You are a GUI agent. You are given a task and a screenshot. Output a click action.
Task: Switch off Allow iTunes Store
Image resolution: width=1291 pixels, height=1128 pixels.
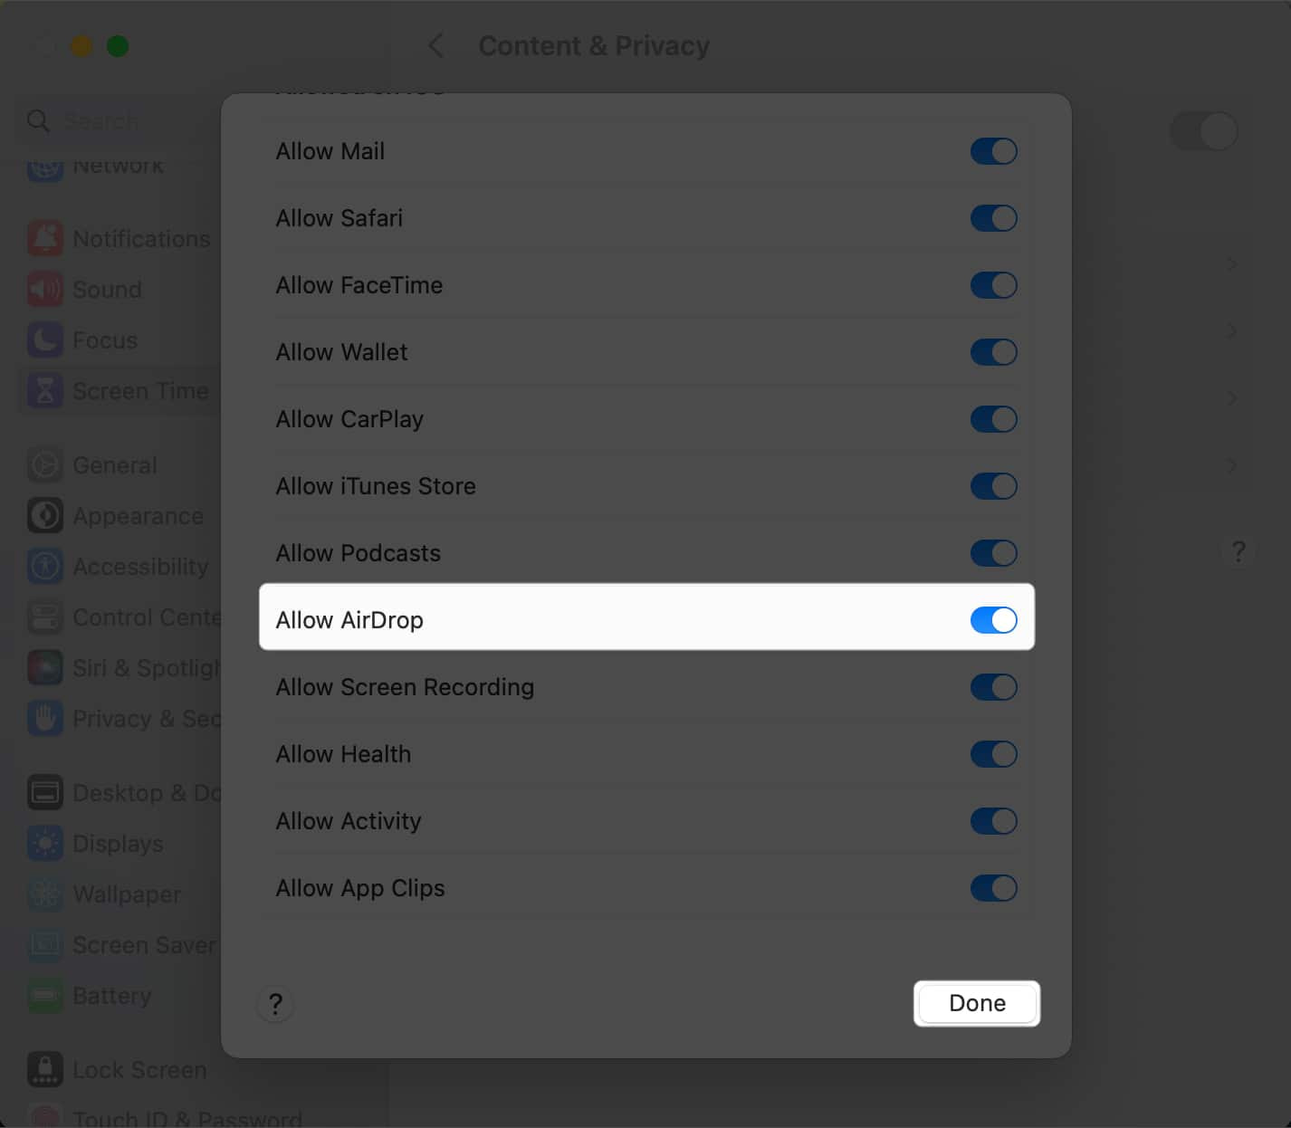point(993,486)
